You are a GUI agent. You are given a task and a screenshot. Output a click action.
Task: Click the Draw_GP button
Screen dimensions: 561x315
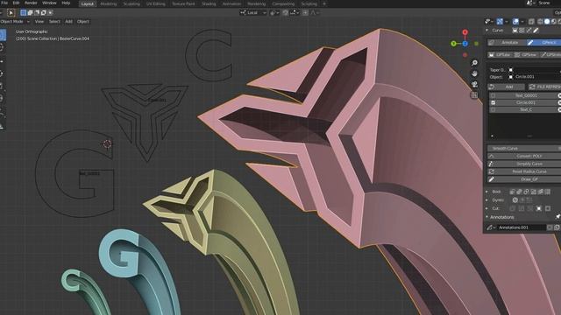click(x=524, y=179)
